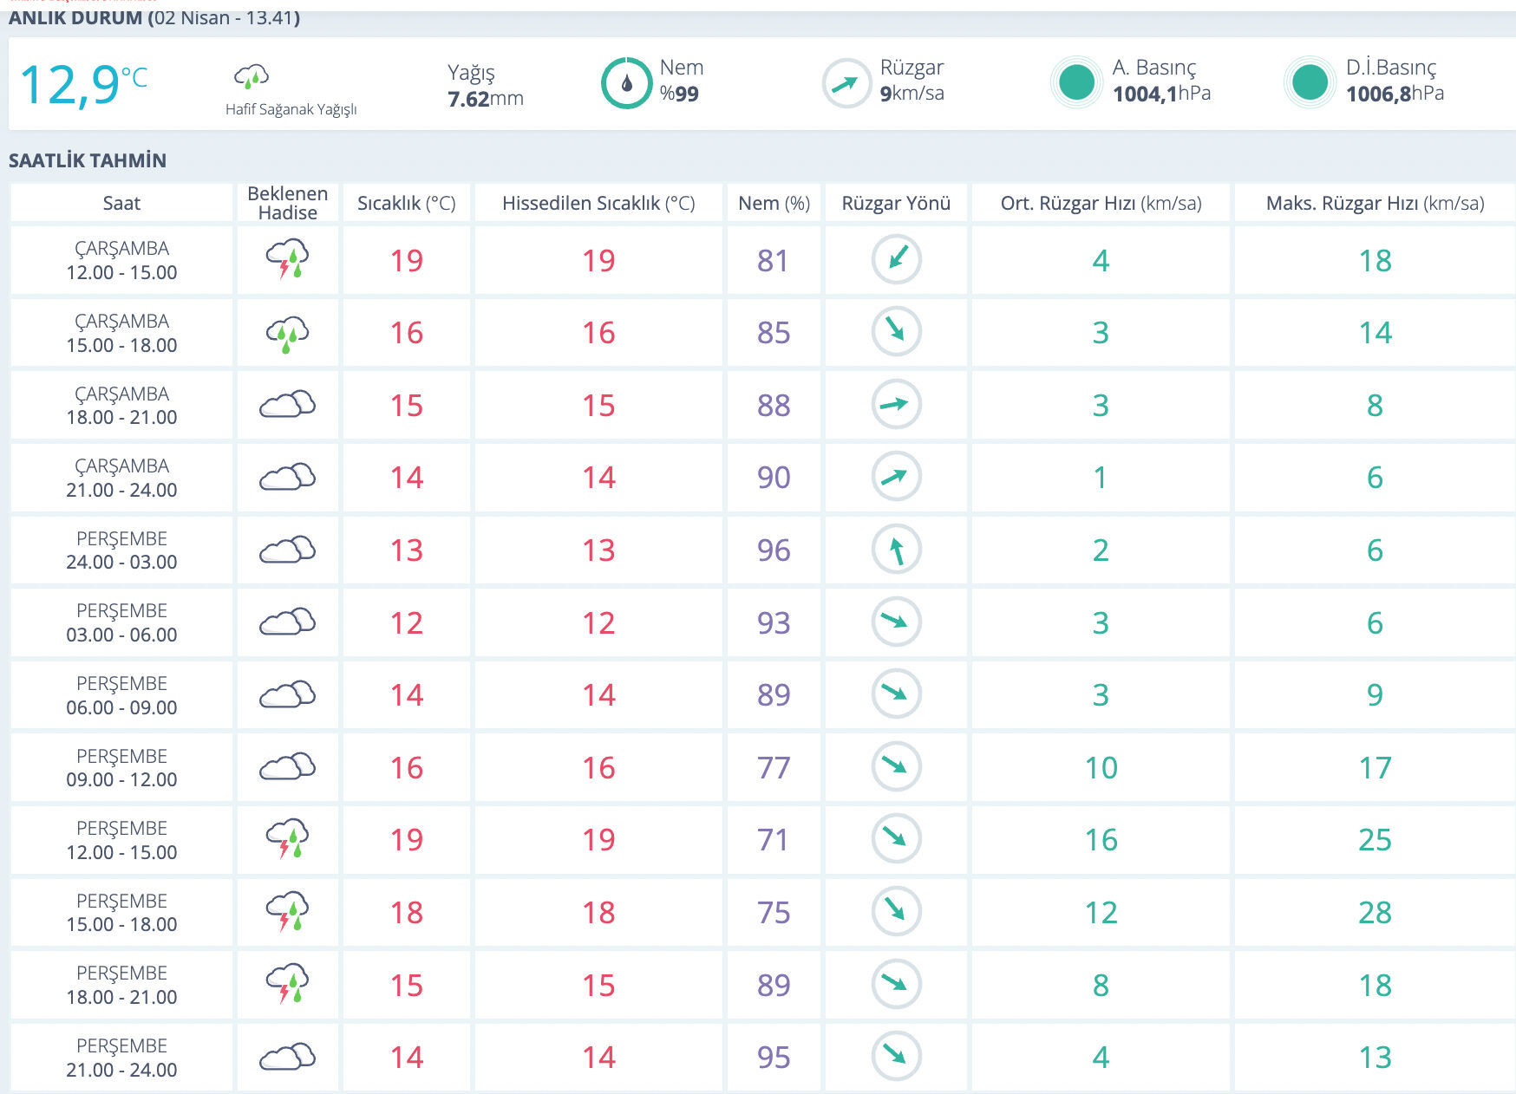Screen dimensions: 1516x1094
Task: Click the wind direction arrow for Perşembe 24.00 - 03.00
Action: click(896, 550)
